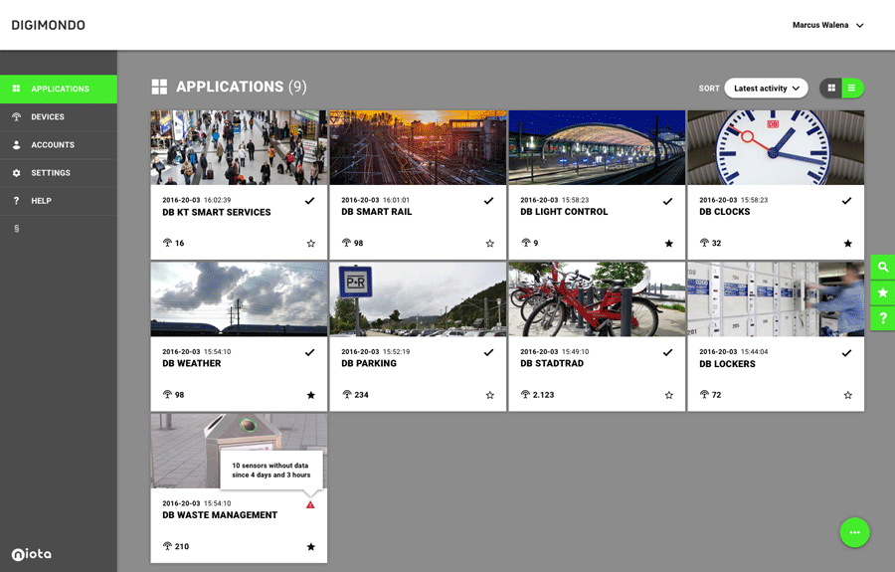Viewport: 895px width, 572px height.
Task: Click the '10 sensors without data' tooltip
Action: pyautogui.click(x=271, y=470)
